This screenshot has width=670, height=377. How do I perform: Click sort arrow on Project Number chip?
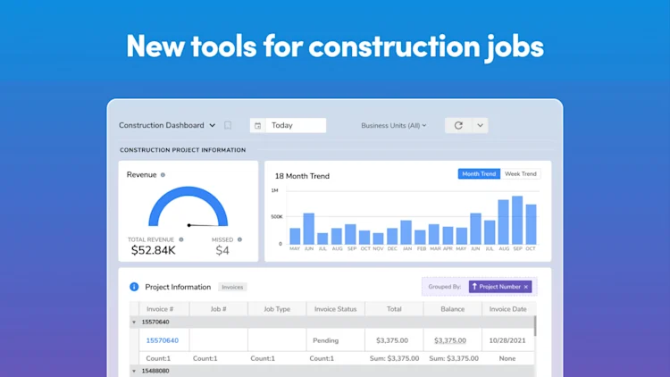pyautogui.click(x=474, y=287)
